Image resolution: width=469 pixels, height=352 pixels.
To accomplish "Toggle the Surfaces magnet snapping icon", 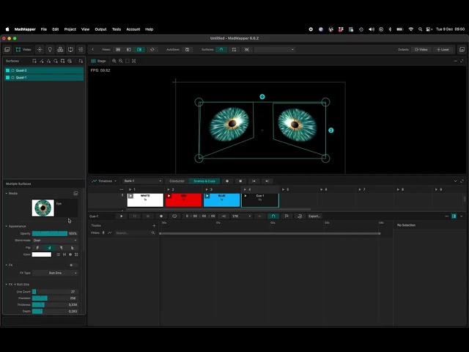I will 221,49.
